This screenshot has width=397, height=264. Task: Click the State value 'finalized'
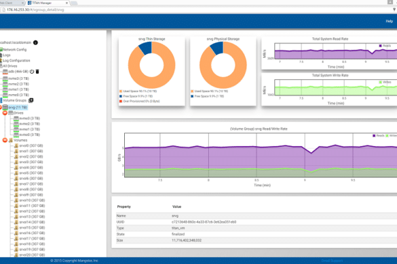(178, 234)
